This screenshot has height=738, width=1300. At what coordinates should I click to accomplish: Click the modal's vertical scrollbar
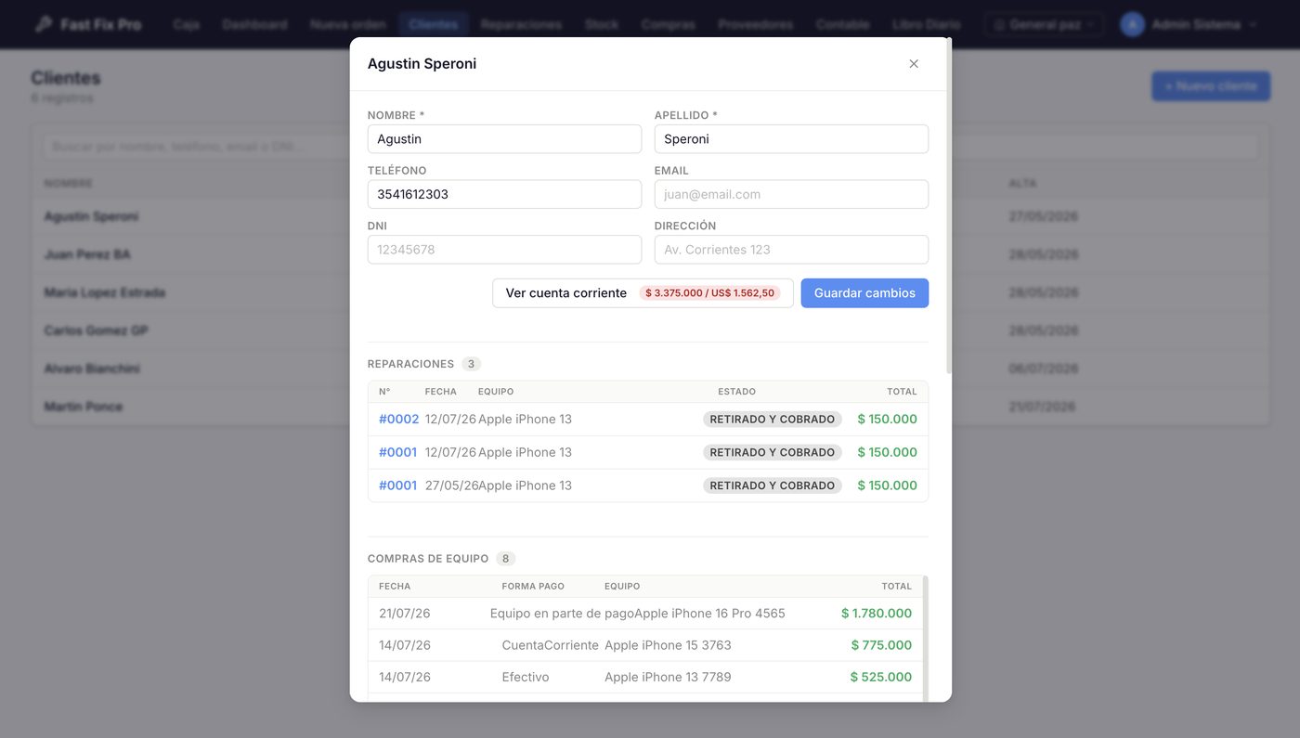pyautogui.click(x=948, y=206)
